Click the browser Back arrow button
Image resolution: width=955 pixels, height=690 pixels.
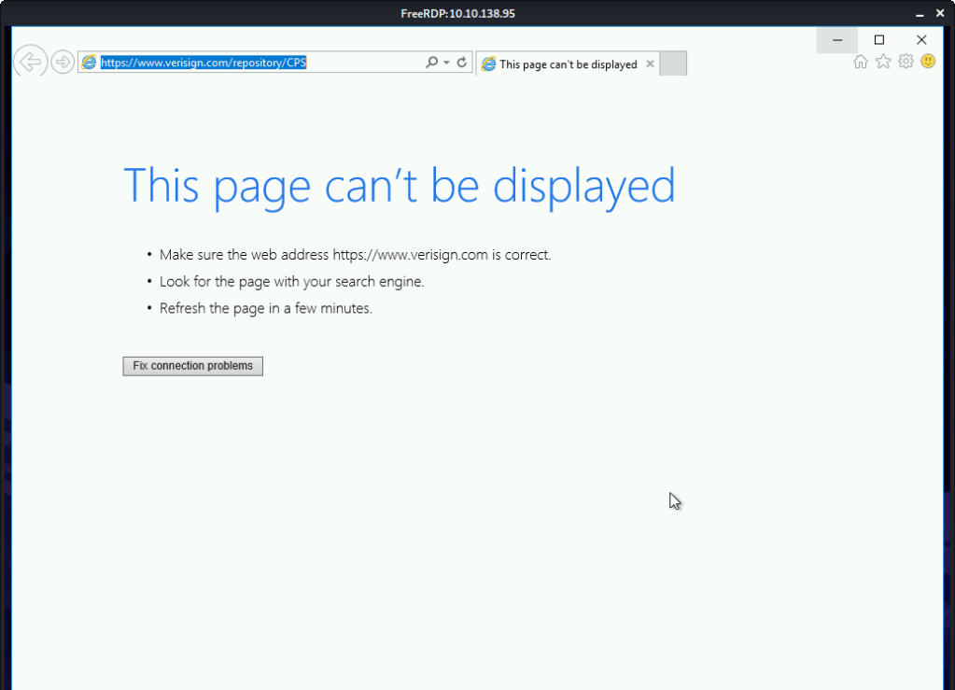tap(31, 63)
